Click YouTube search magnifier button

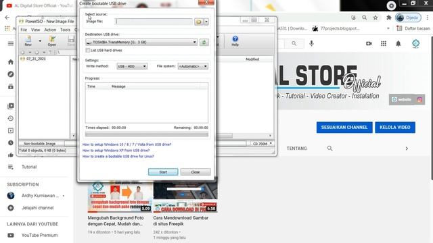(294, 43)
